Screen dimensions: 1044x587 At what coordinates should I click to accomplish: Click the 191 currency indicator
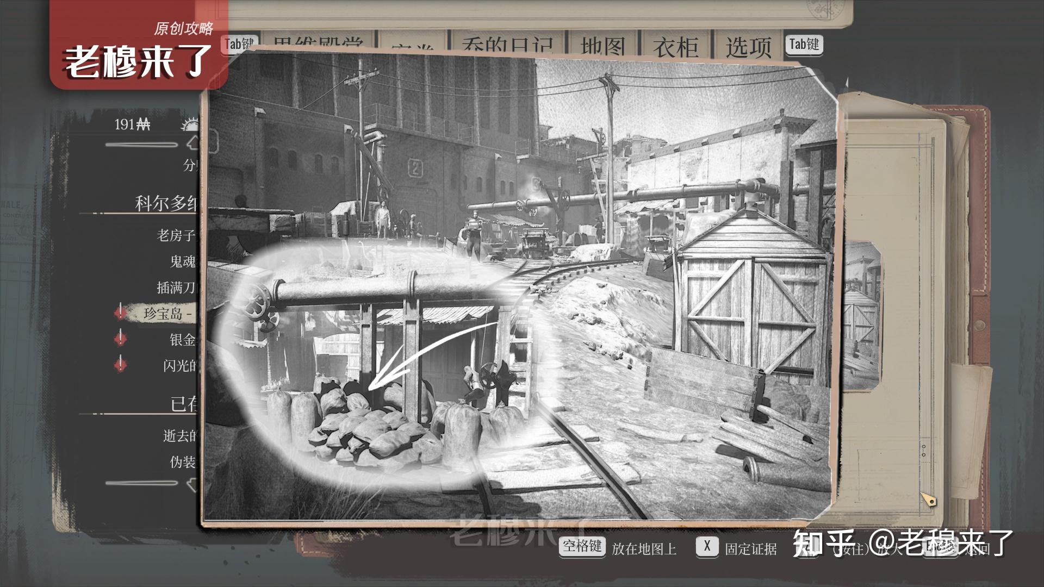[132, 125]
